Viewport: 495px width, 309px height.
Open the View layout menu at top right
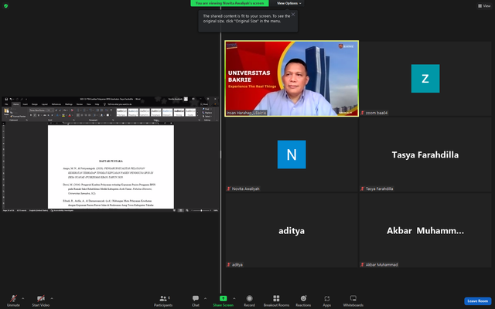point(484,5)
